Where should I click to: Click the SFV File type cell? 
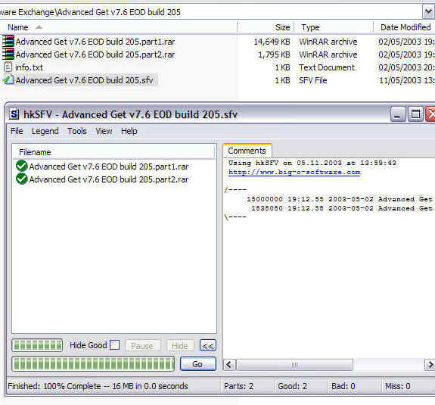[313, 80]
